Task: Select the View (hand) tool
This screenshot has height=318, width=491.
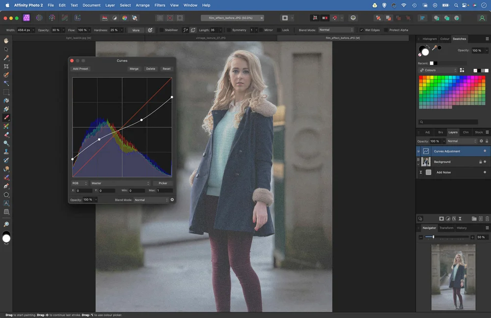Action: coord(6,41)
